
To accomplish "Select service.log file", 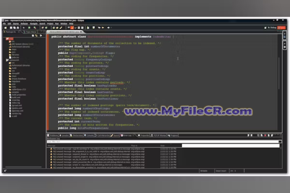I will (x=15, y=113).
